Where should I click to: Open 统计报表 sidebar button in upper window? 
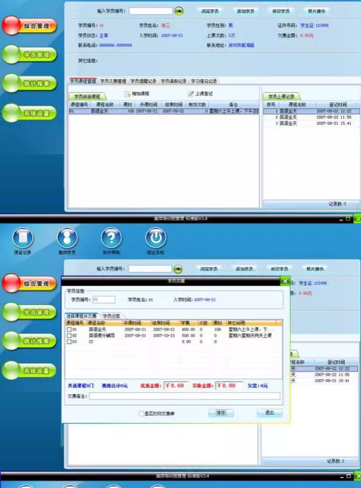click(x=30, y=83)
